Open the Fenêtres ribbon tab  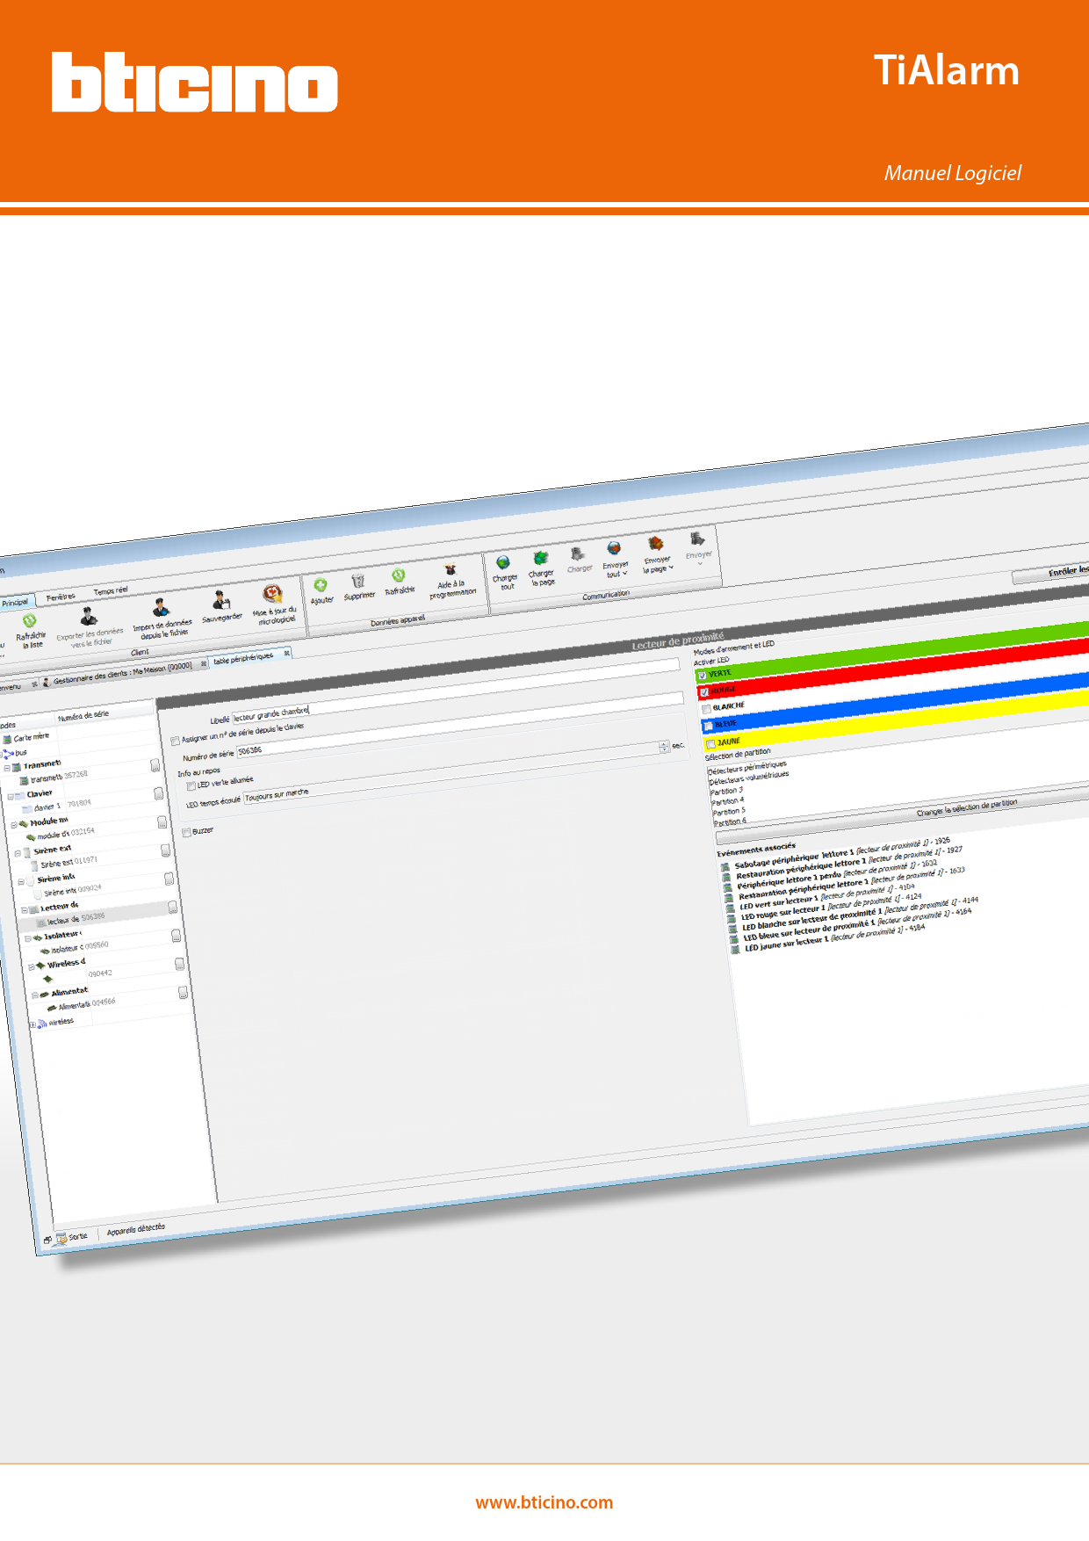click(61, 597)
